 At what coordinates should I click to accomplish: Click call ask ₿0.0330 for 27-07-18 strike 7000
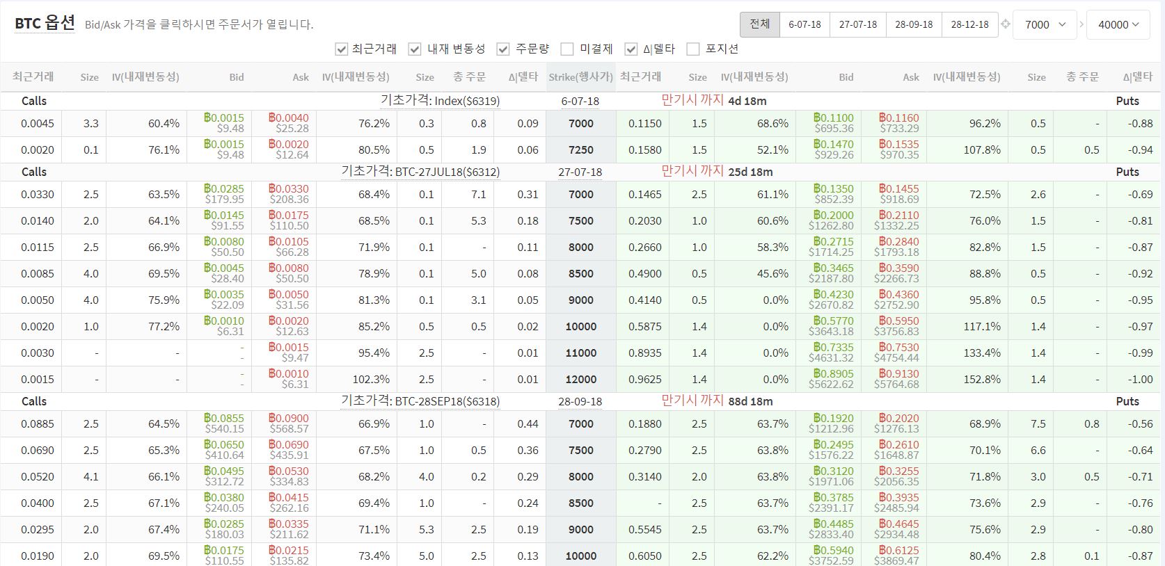[x=289, y=189]
